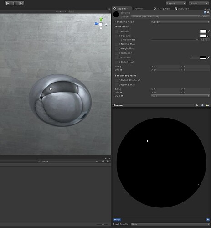This screenshot has width=211, height=228.
Task: Click the Specular texture slot
Action: coord(116,36)
